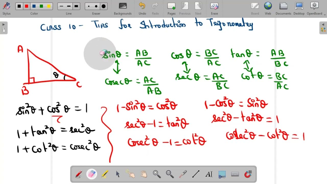The height and width of the screenshot is (184, 327).
Task: Expand the right library panel tab
Action: (x=323, y=28)
